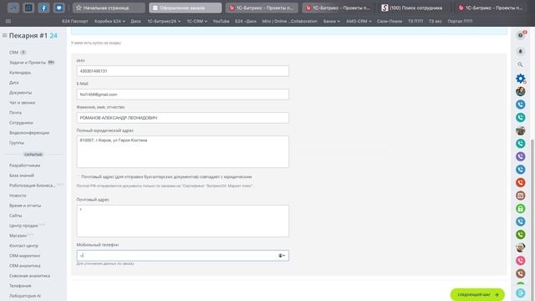Open the Б24 Паспорт bookmark
The width and height of the screenshot is (535, 301).
[x=75, y=21]
